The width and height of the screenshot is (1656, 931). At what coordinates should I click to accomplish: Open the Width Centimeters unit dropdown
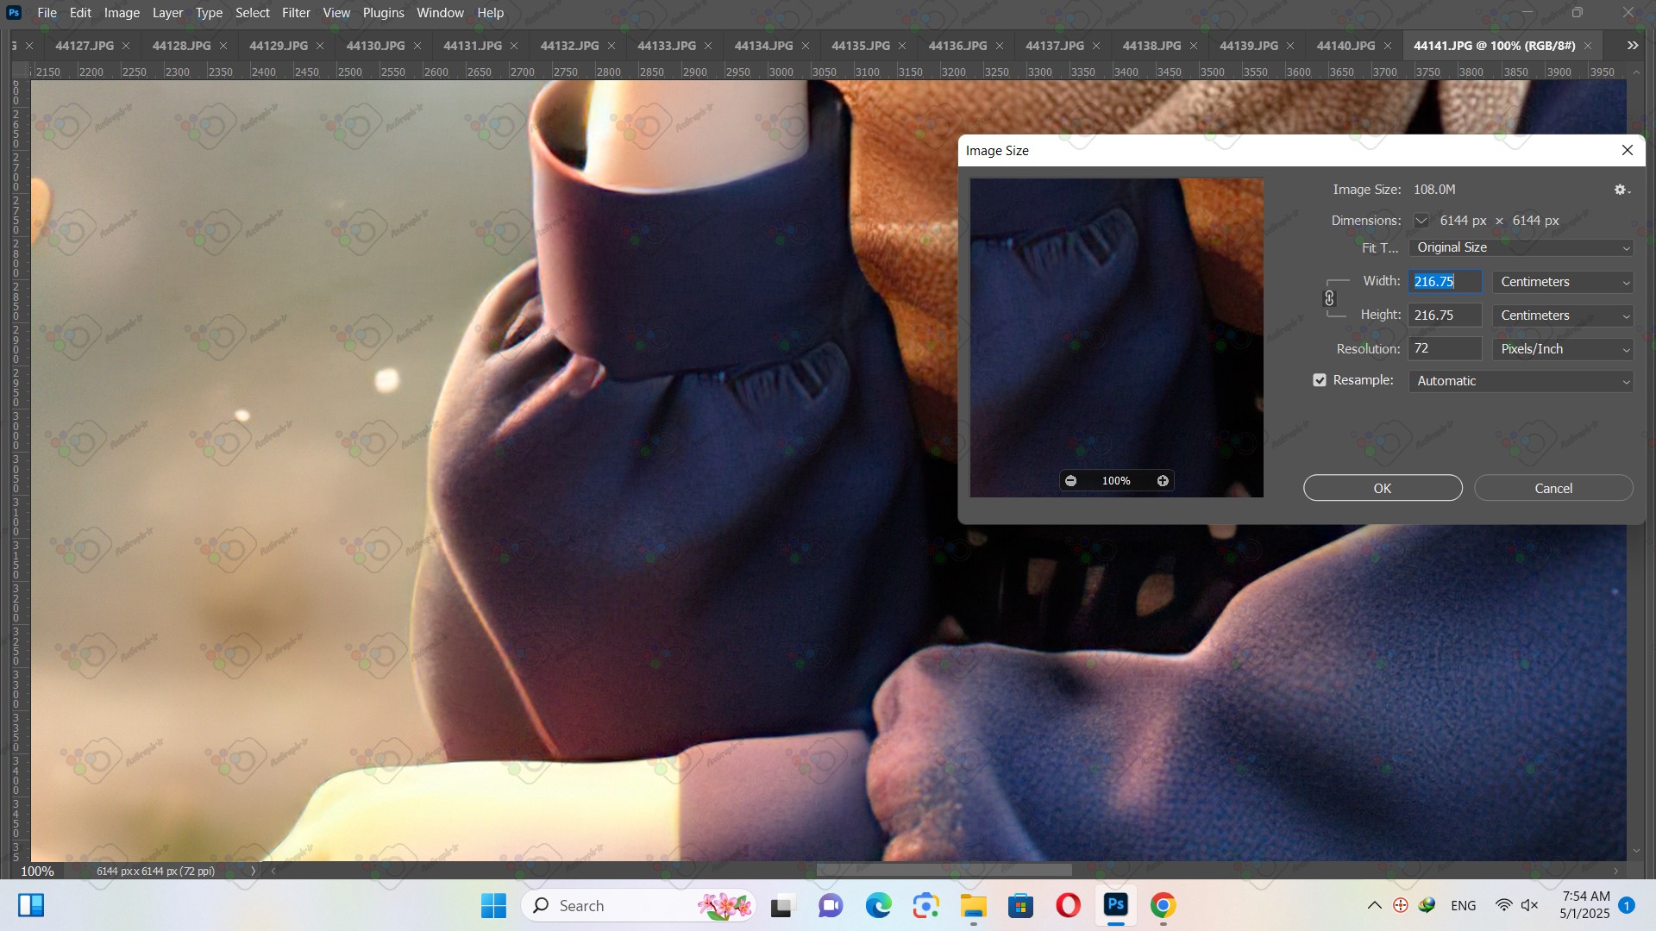[x=1563, y=282]
